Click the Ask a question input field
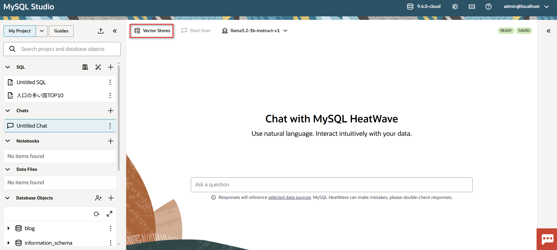 point(331,185)
